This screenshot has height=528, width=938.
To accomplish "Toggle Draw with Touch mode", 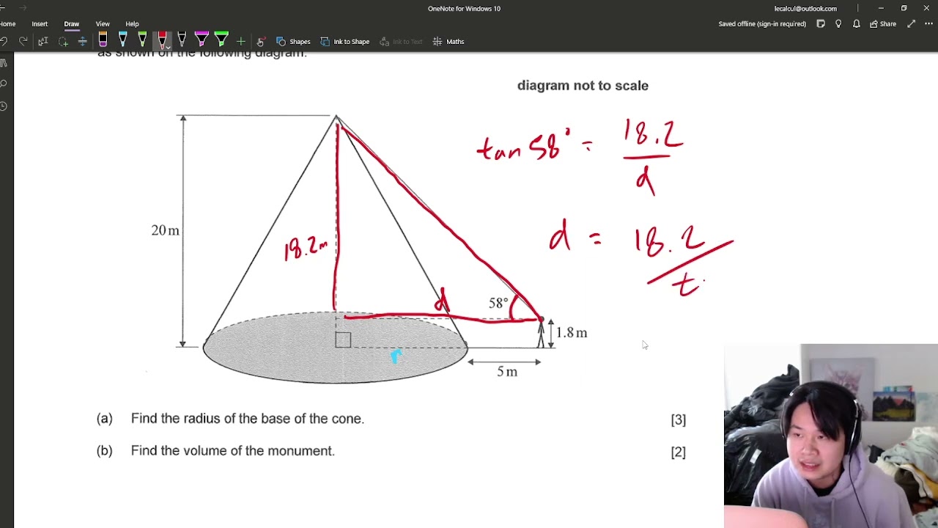I will (x=260, y=42).
